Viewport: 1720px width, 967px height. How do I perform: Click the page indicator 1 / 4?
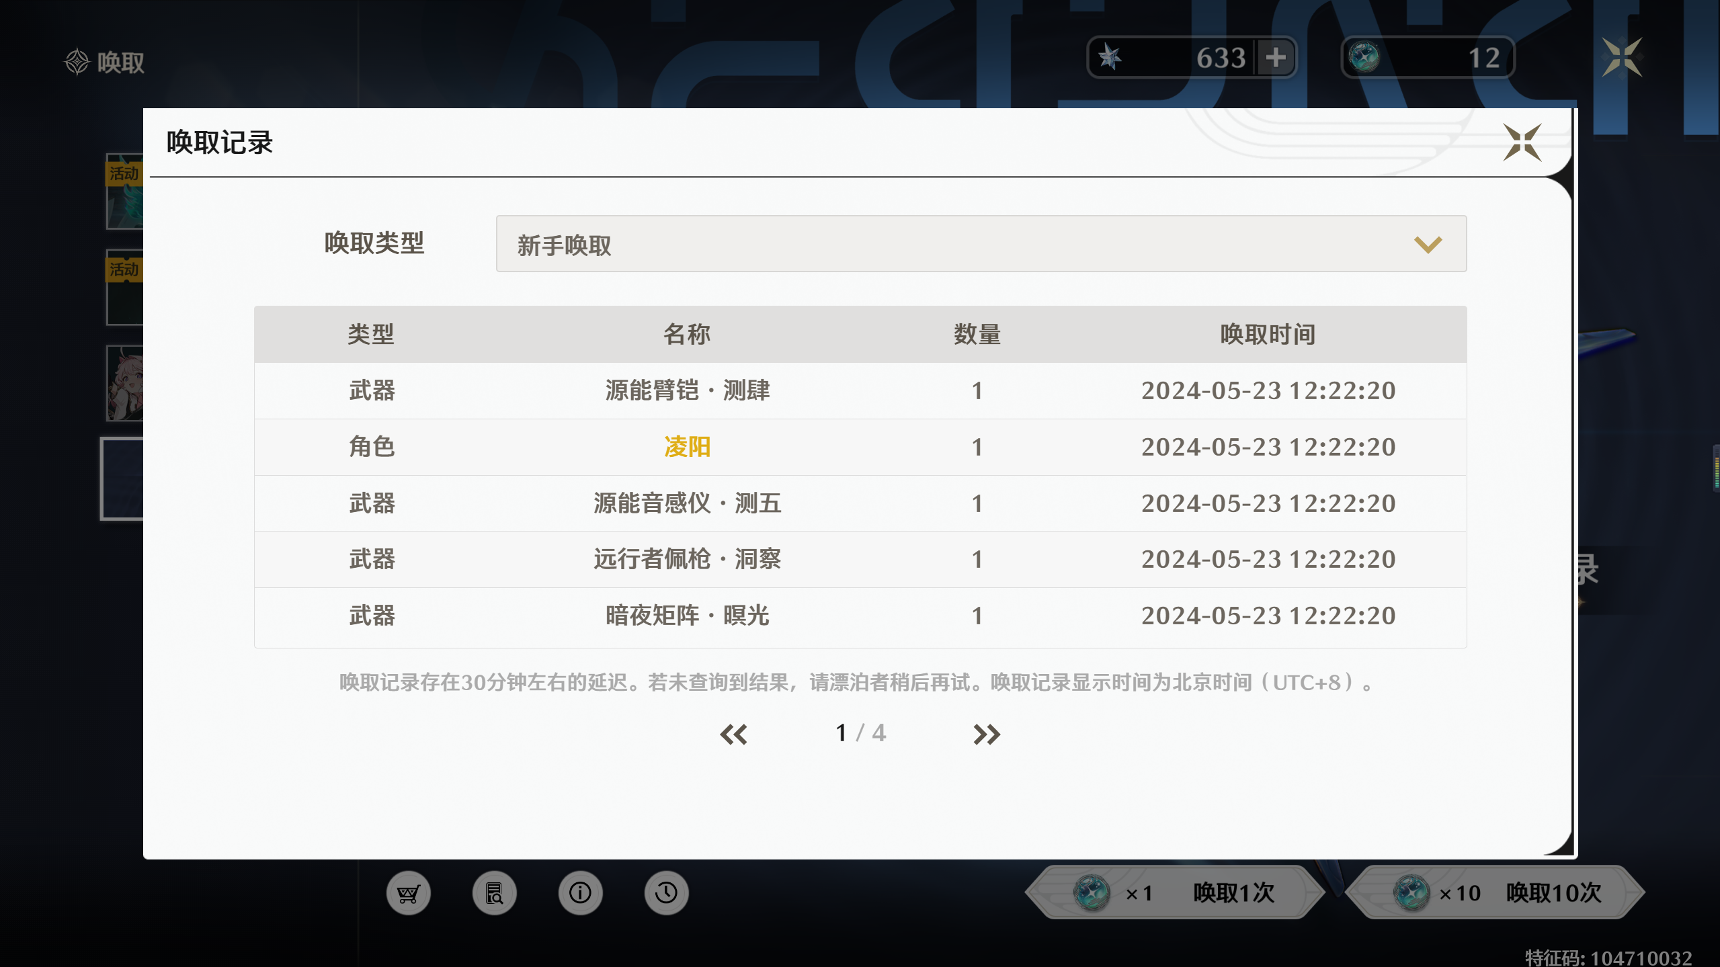point(860,733)
